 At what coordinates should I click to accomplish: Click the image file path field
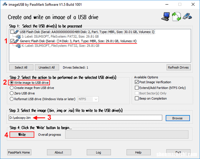point(86,118)
